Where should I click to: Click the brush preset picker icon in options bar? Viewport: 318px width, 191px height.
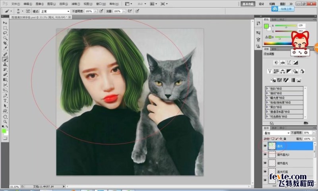(x=20, y=11)
